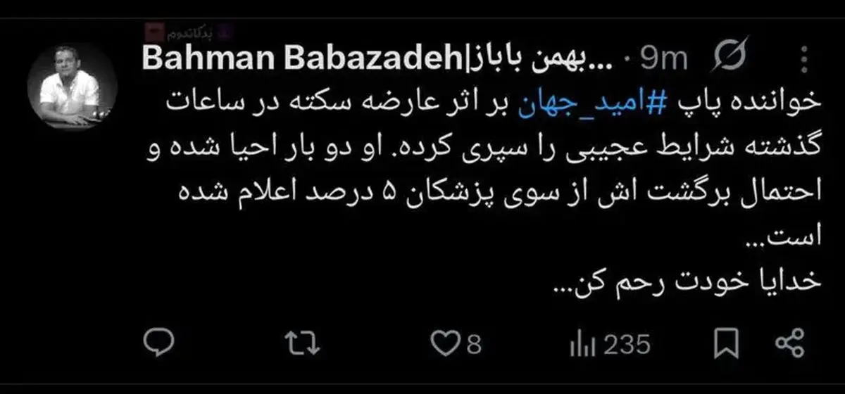Click the small purple square badge above name

pos(224,32)
